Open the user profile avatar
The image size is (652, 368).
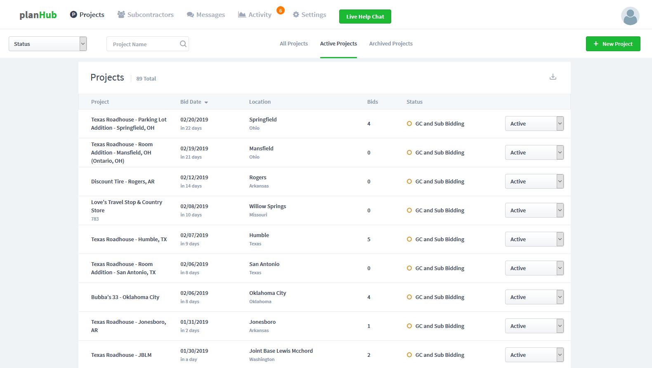tap(630, 16)
